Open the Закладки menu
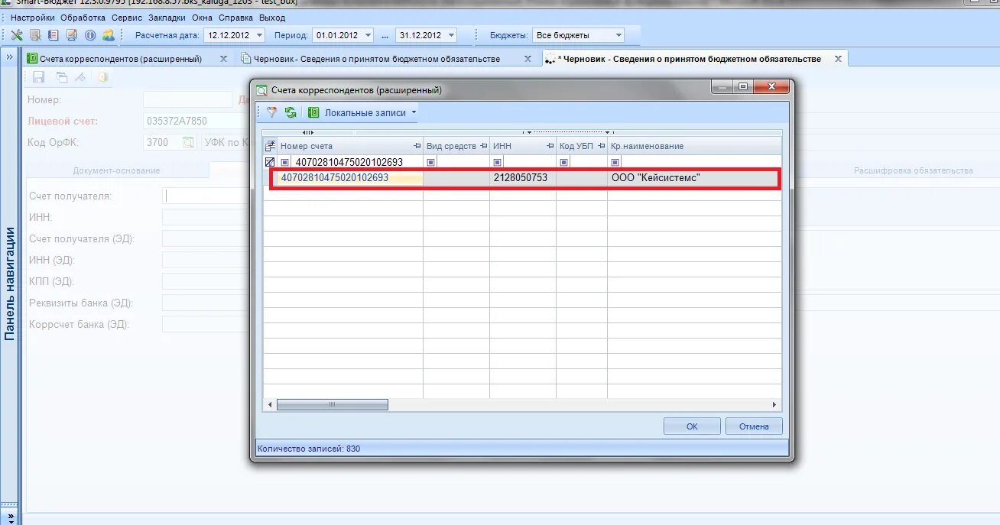The width and height of the screenshot is (1000, 525). [167, 18]
